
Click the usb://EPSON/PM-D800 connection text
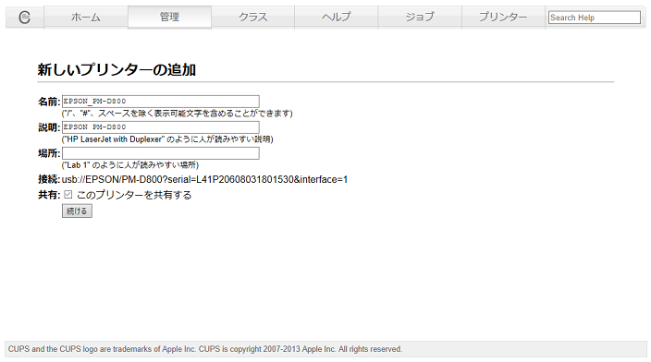[x=204, y=179]
